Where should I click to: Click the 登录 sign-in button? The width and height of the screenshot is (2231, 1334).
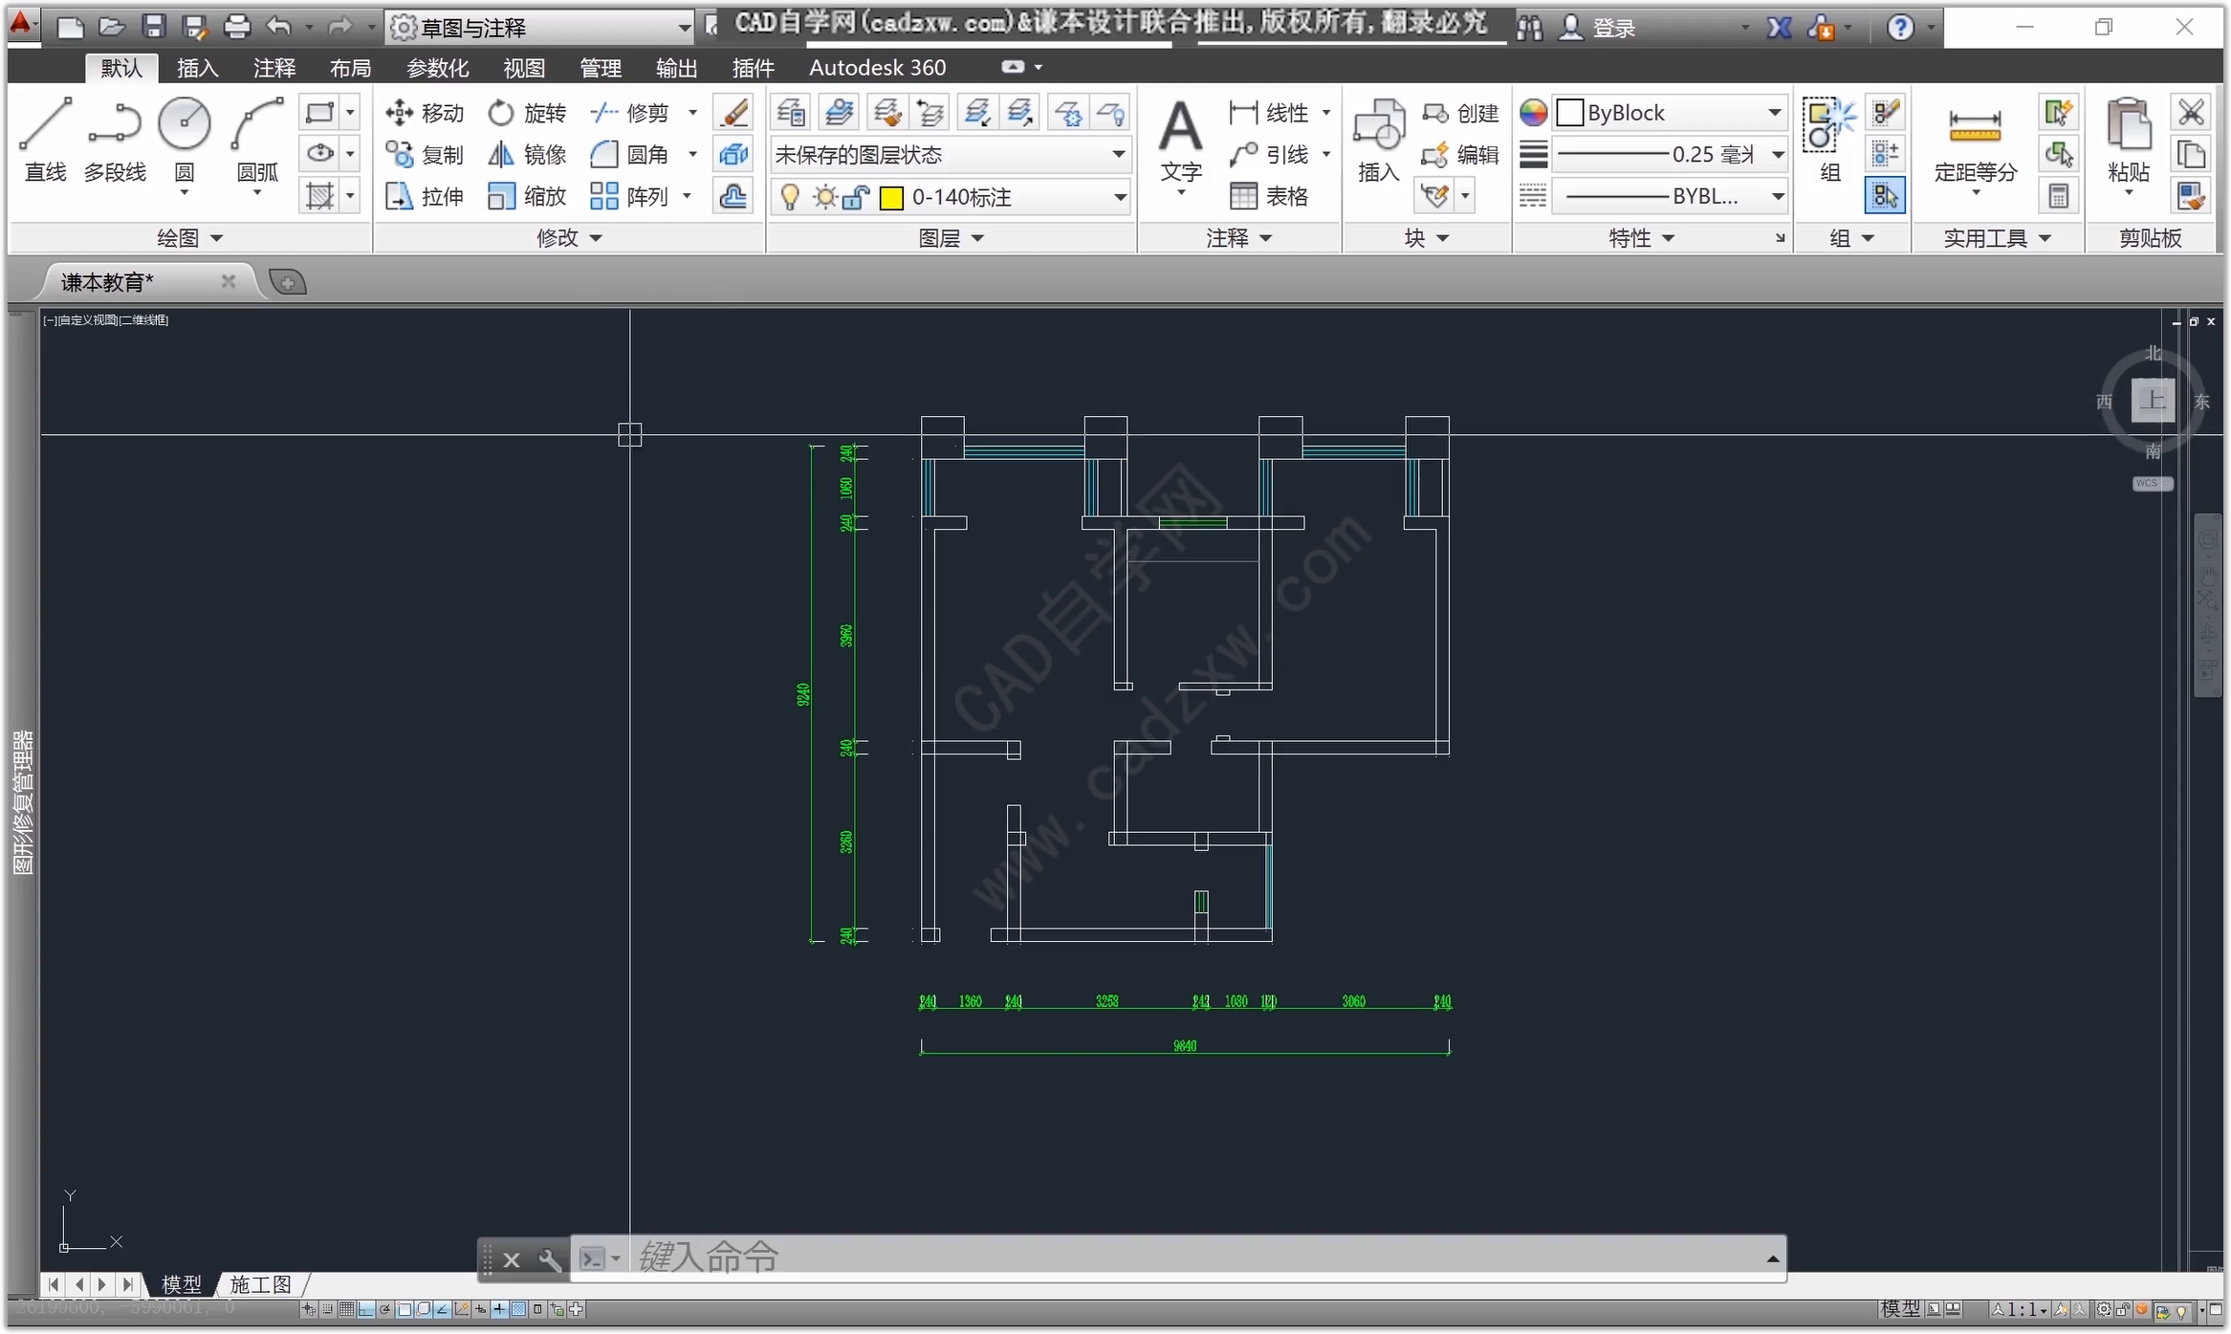(x=1598, y=28)
